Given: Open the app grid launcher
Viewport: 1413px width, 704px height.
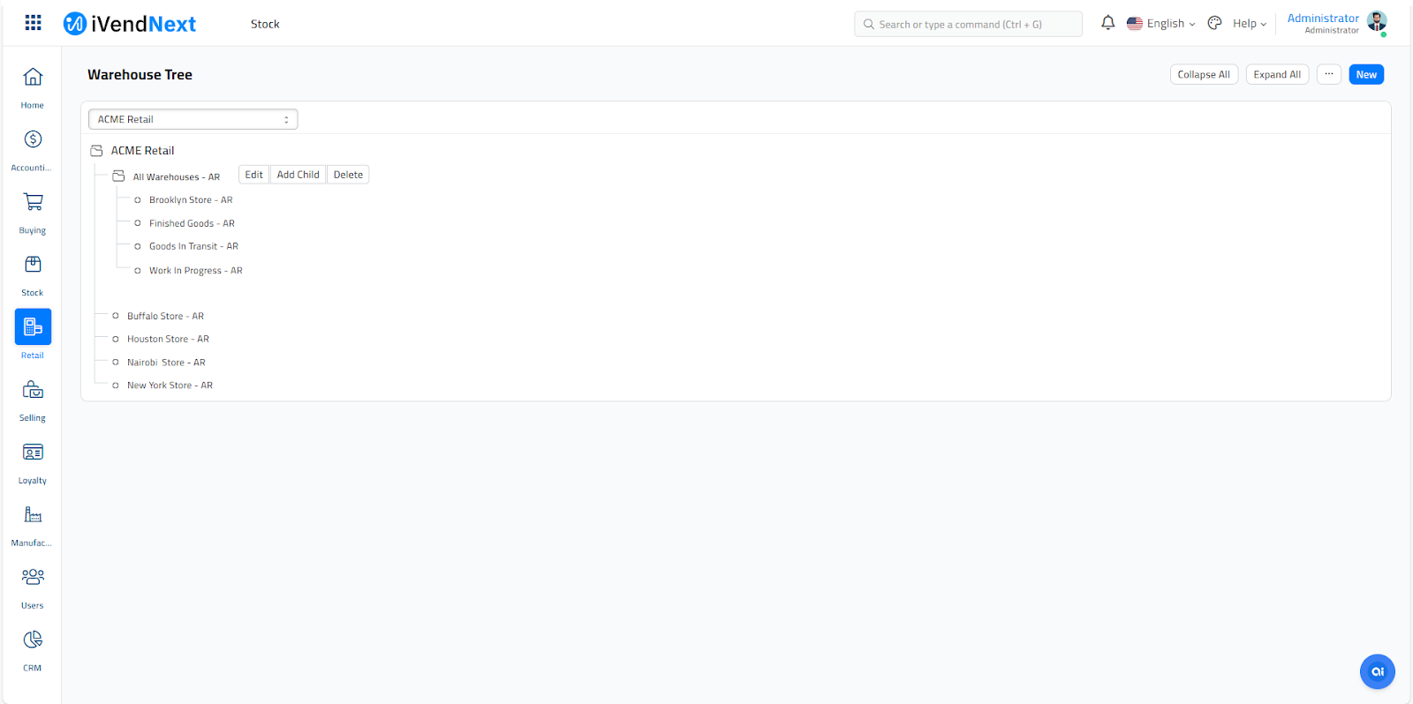Looking at the screenshot, I should pyautogui.click(x=33, y=23).
